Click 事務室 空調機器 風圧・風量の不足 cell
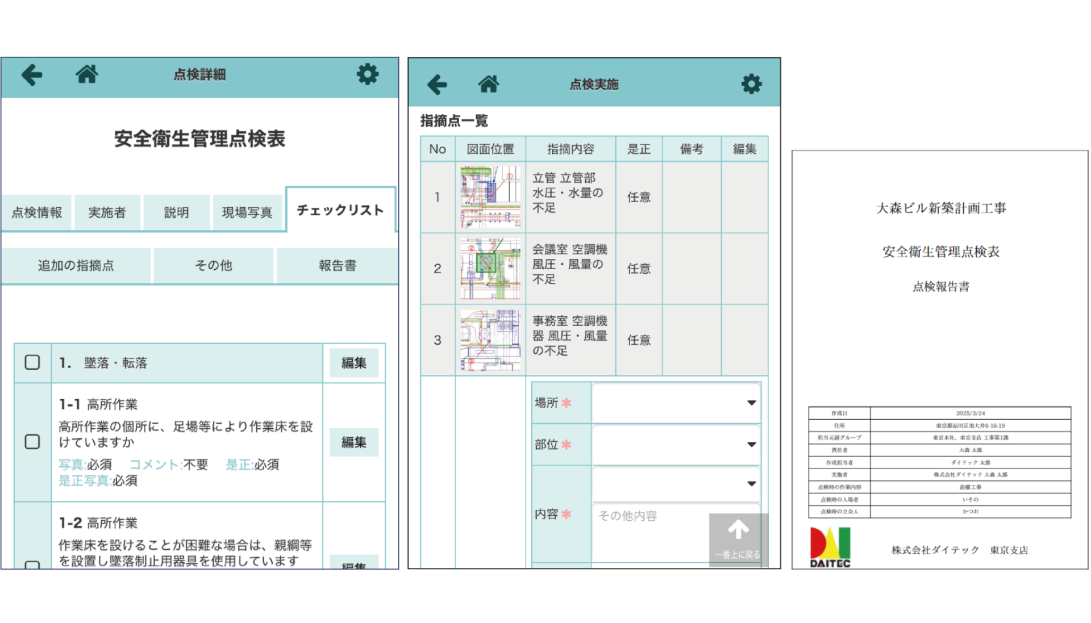This screenshot has width=1091, height=623. [571, 340]
